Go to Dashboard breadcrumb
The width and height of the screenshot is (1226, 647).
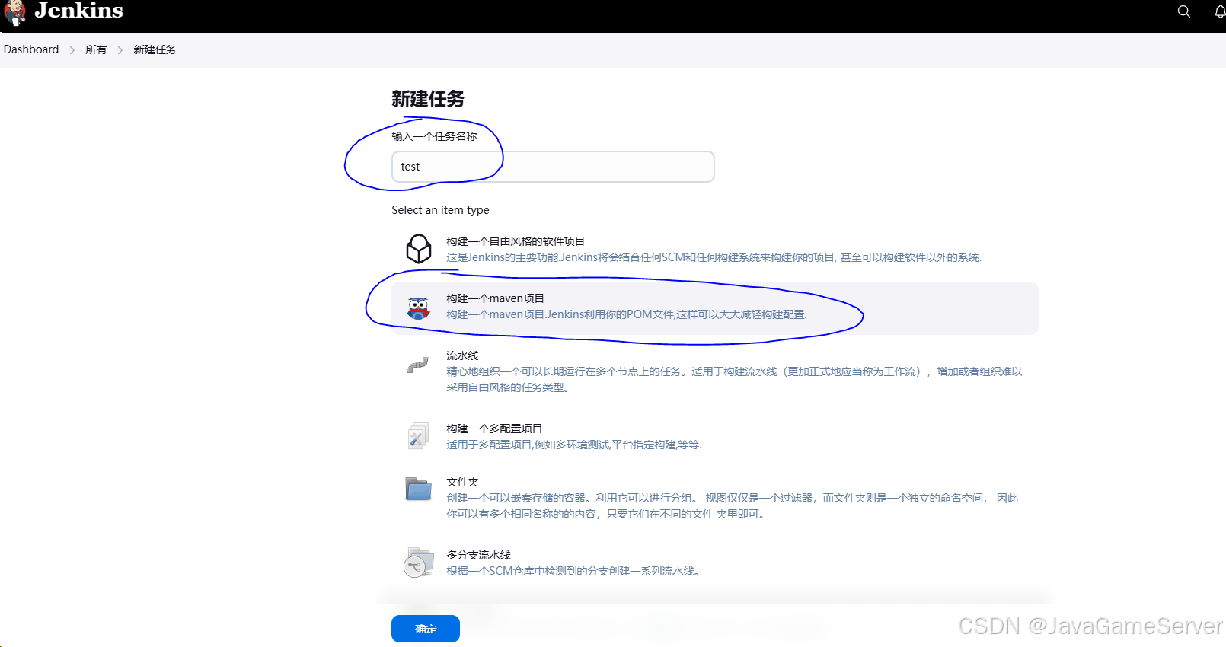[x=31, y=49]
